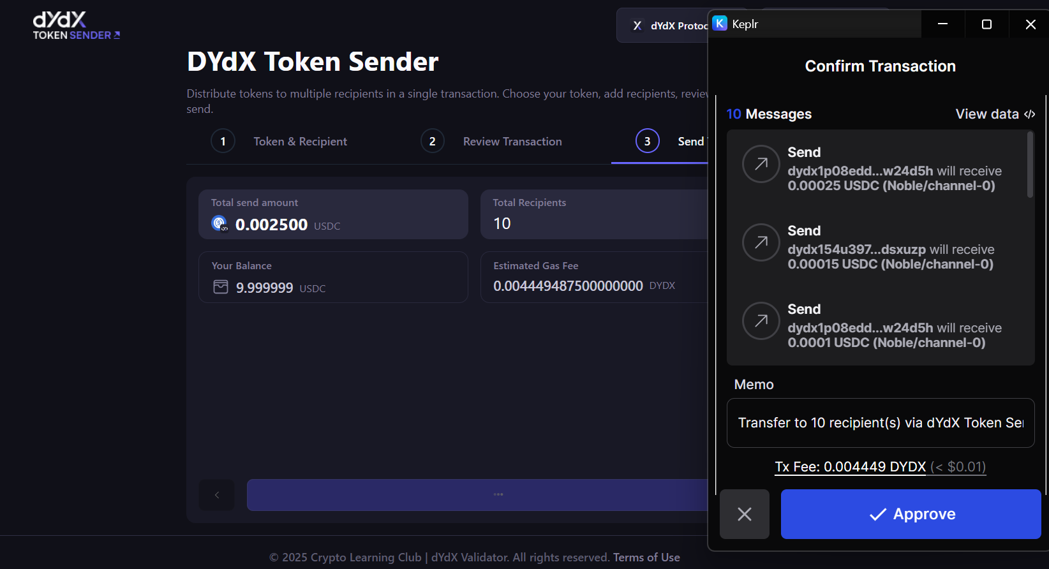Open the Terms of Use link
Screen dimensions: 1049x569
[x=646, y=558]
